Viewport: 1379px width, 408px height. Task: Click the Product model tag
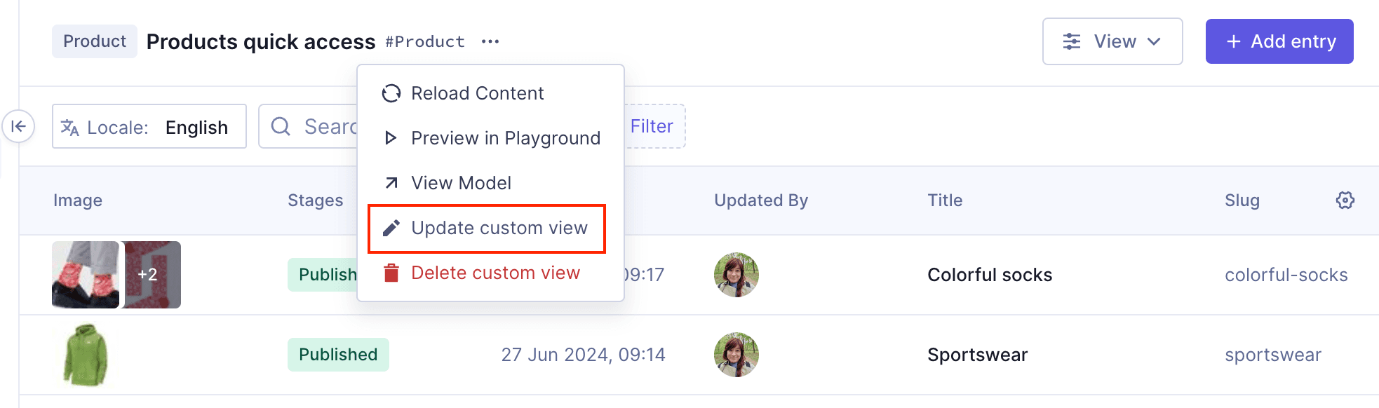pyautogui.click(x=95, y=41)
